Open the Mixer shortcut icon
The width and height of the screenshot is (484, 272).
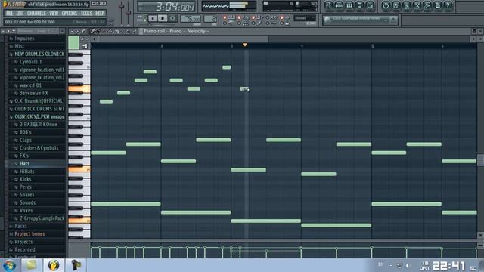point(370,6)
